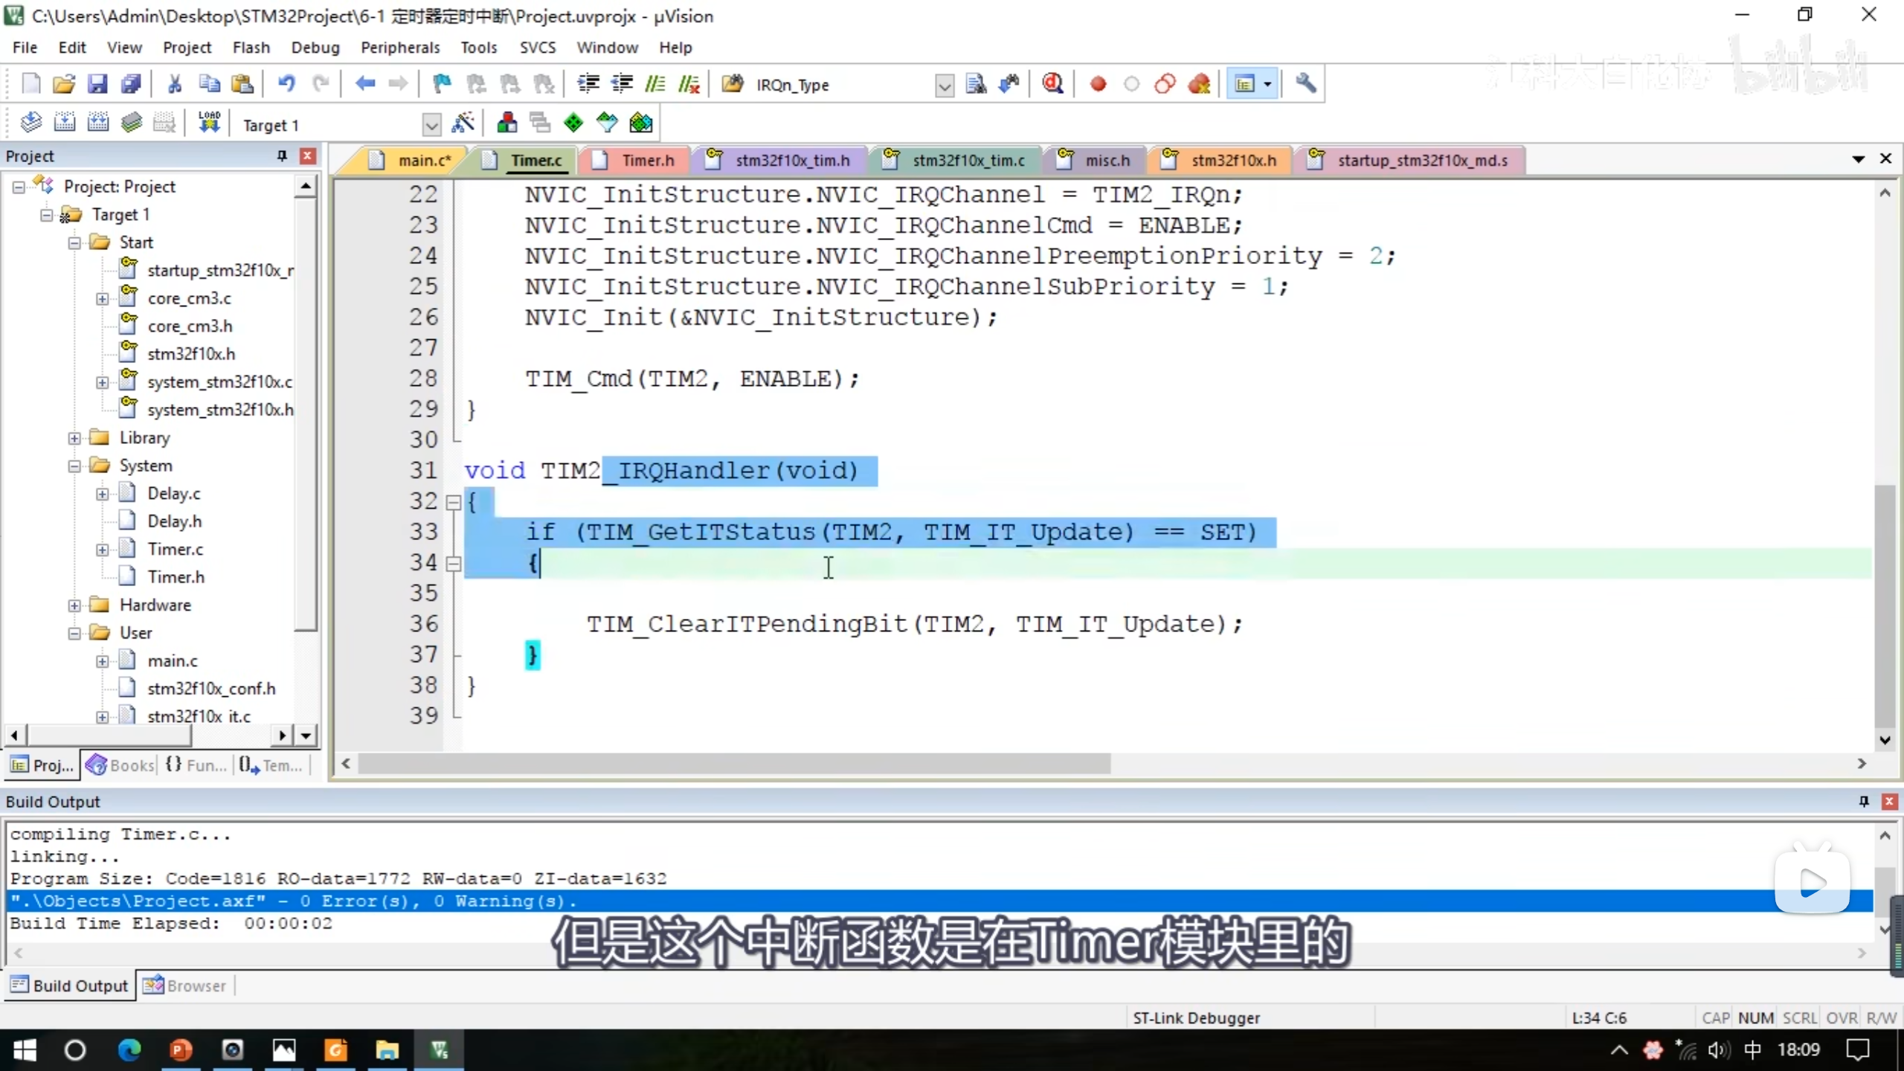
Task: Expand the Library folder in tree
Action: point(74,438)
